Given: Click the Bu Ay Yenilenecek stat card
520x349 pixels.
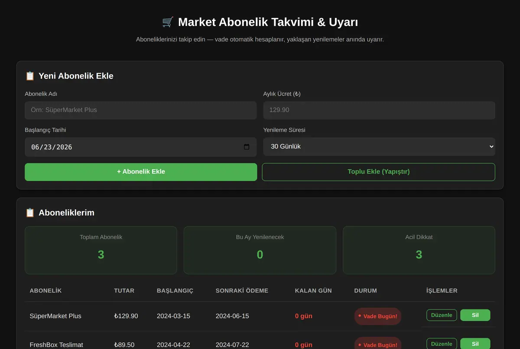Looking at the screenshot, I should pos(260,250).
